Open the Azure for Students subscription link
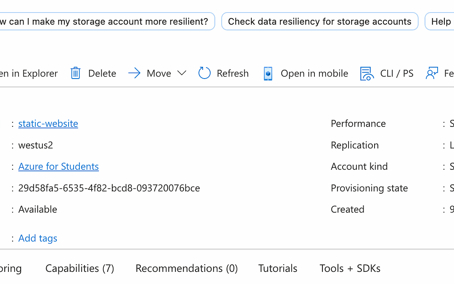The height and width of the screenshot is (284, 454). pos(58,166)
